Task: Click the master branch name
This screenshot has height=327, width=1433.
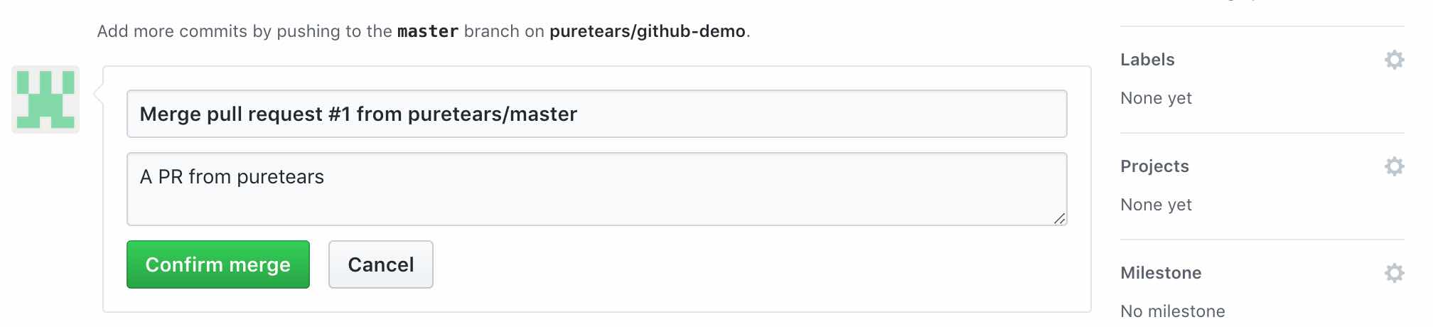Action: tap(428, 31)
